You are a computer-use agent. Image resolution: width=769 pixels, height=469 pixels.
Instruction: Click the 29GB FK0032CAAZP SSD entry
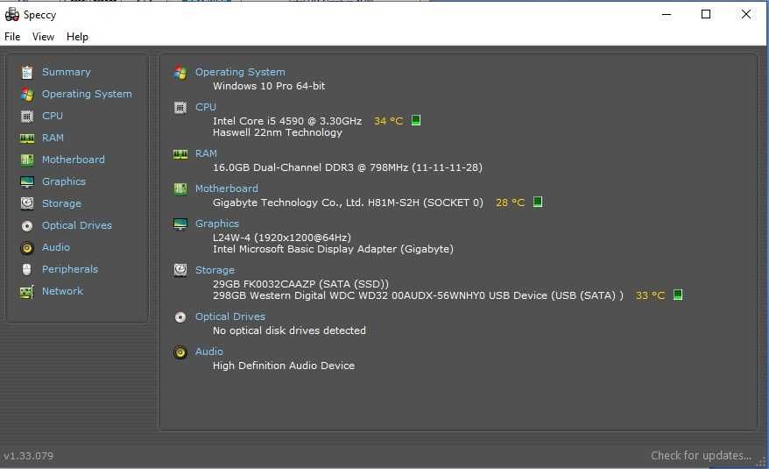[300, 284]
